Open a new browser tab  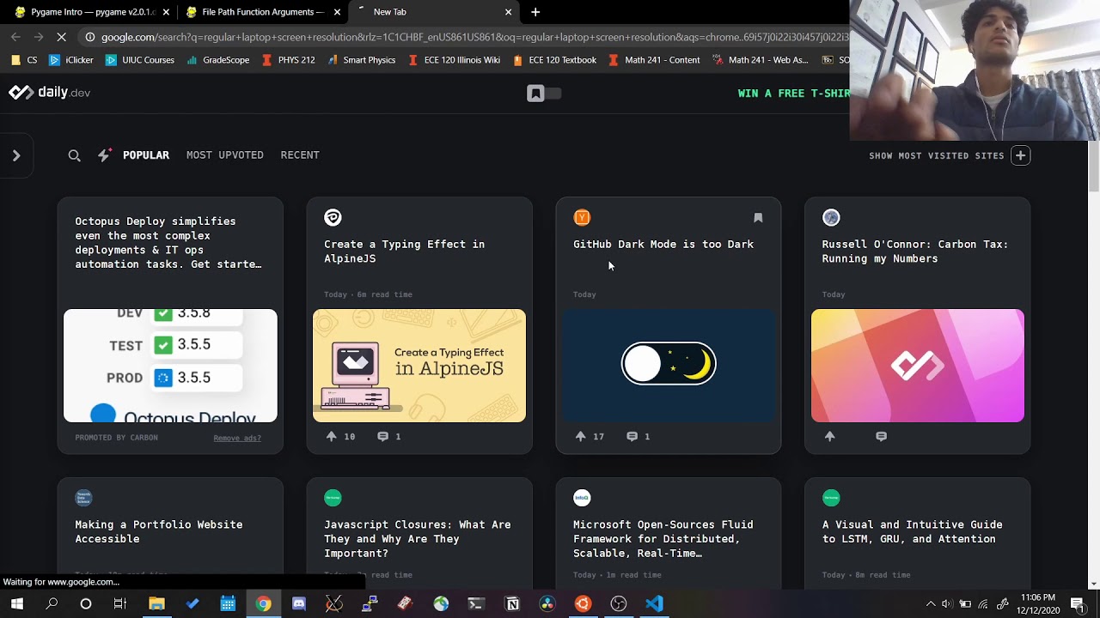click(535, 12)
